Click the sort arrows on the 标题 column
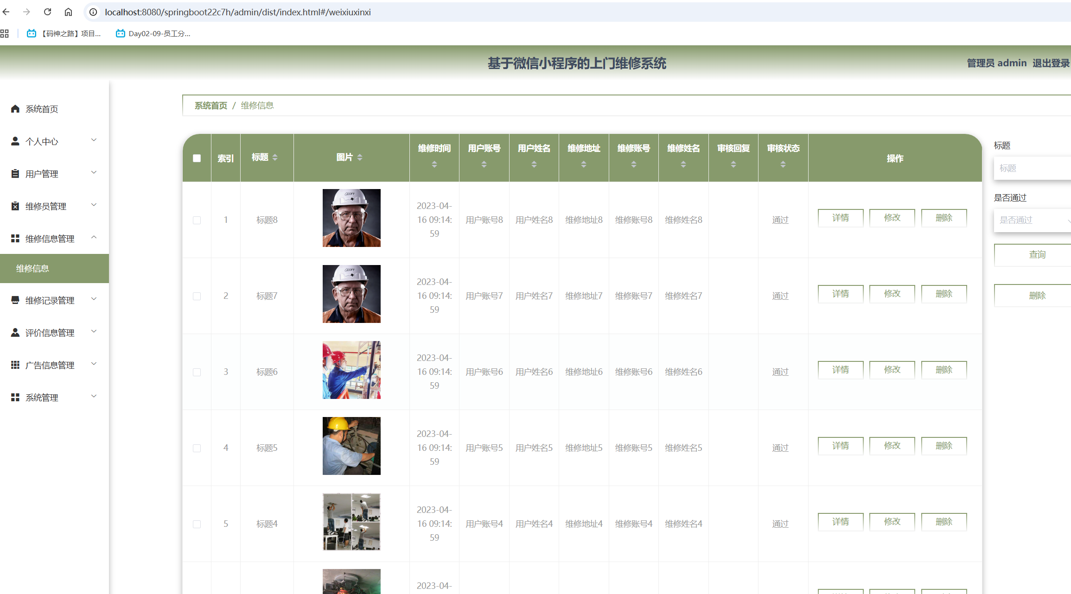 point(275,158)
